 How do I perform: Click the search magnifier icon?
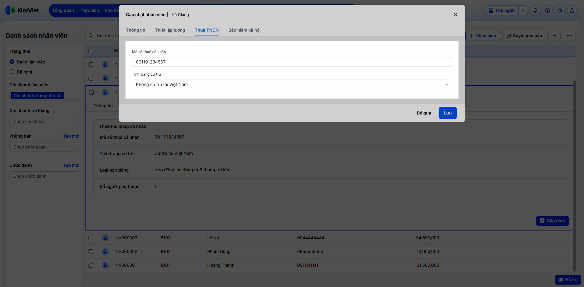coord(91,36)
